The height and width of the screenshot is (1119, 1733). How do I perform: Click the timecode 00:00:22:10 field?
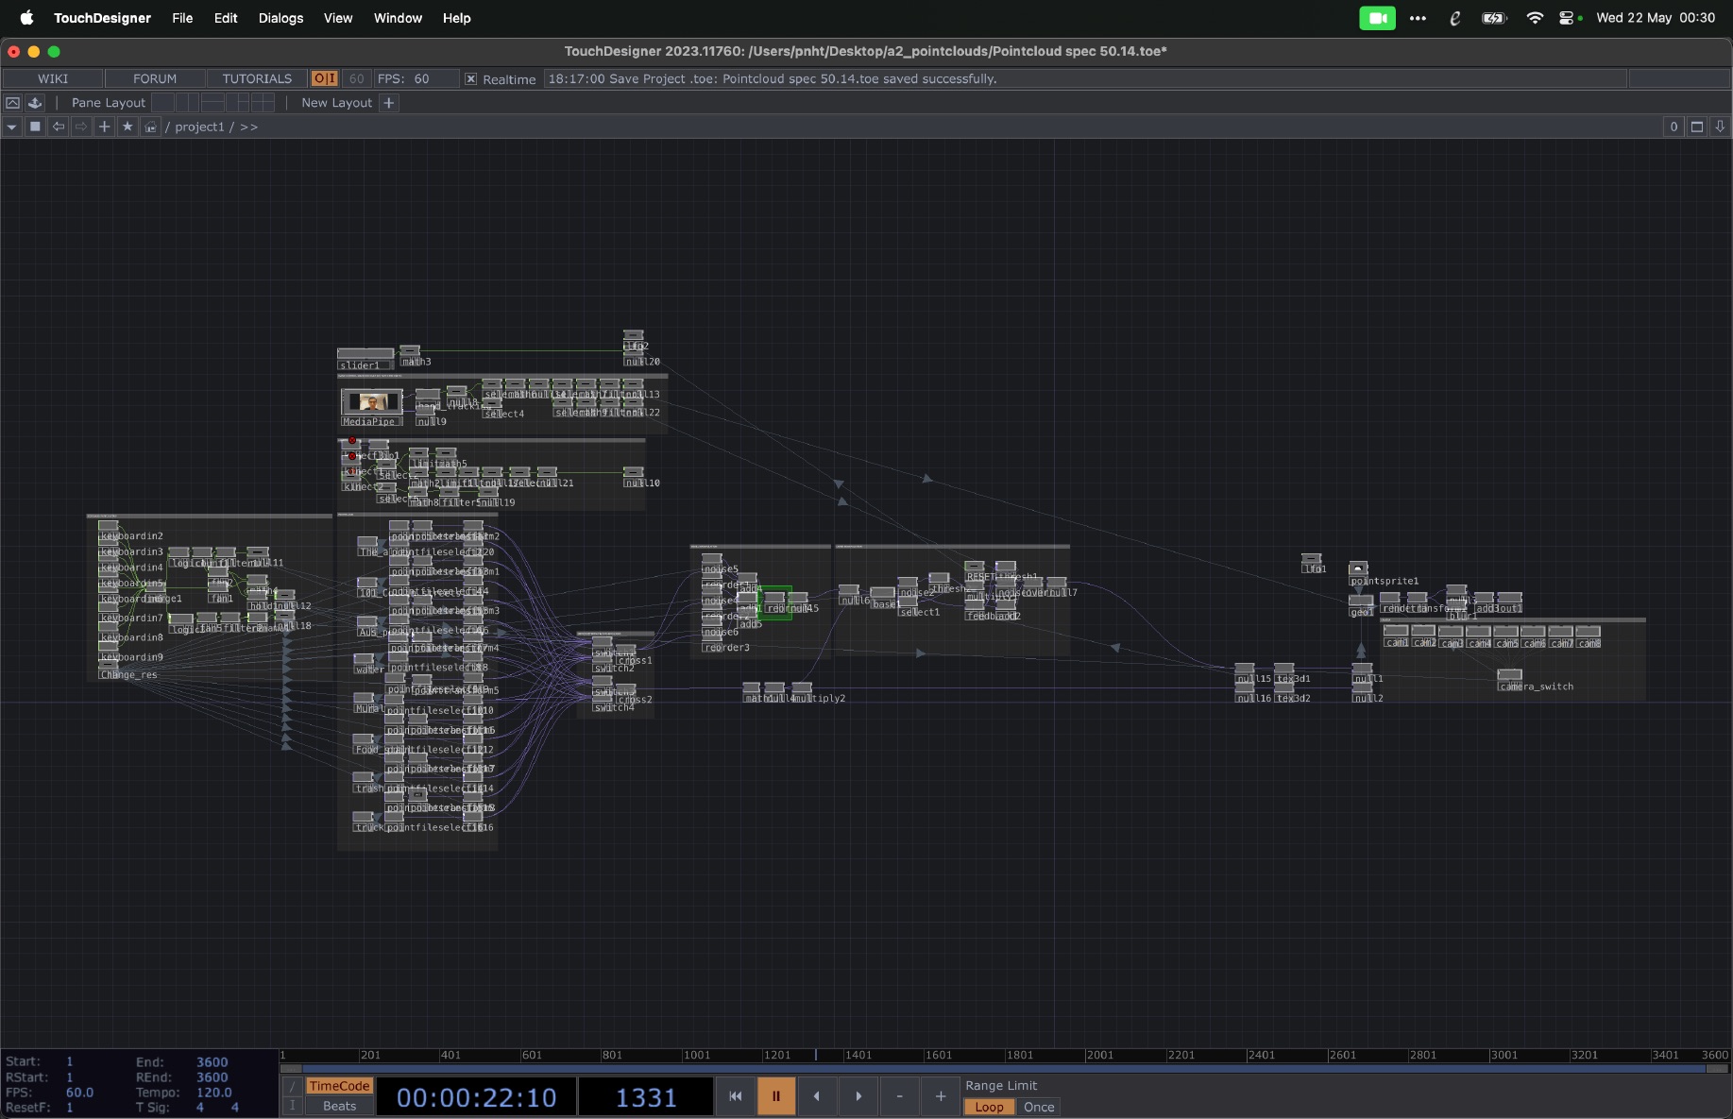(x=476, y=1097)
